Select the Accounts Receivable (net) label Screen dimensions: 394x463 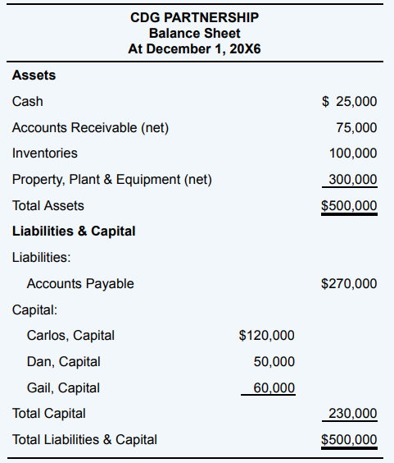point(90,128)
